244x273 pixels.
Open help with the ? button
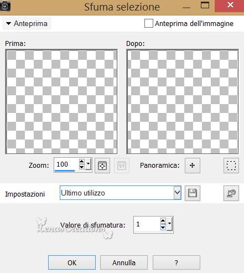[x=176, y=262]
